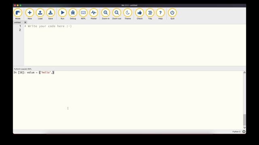Start the Debug tool
The height and width of the screenshot is (145, 259).
[73, 14]
